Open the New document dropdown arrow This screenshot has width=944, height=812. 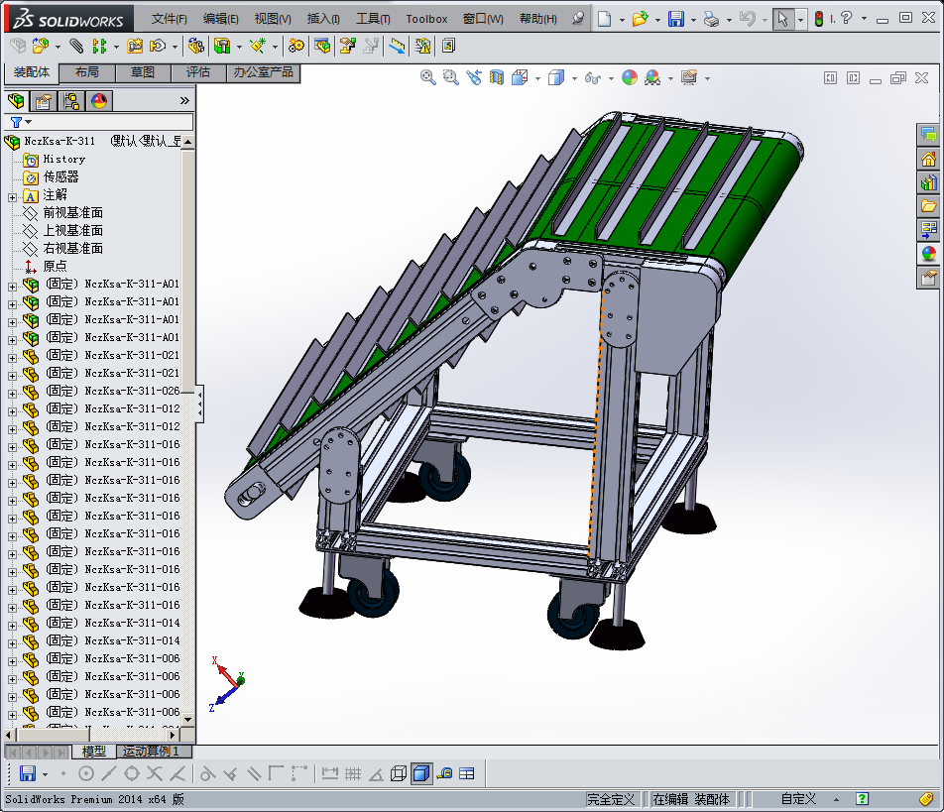click(x=622, y=20)
